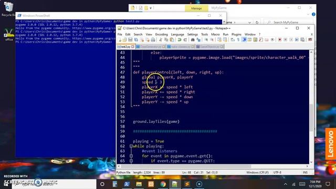The image size is (336, 189).
Task: Collapse the fold marker on line 62
Action: (x=131, y=146)
